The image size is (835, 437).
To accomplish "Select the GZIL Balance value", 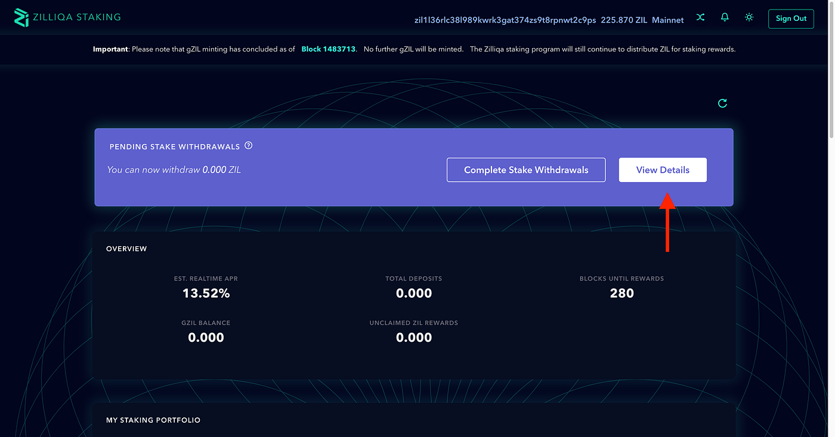I will tap(206, 337).
